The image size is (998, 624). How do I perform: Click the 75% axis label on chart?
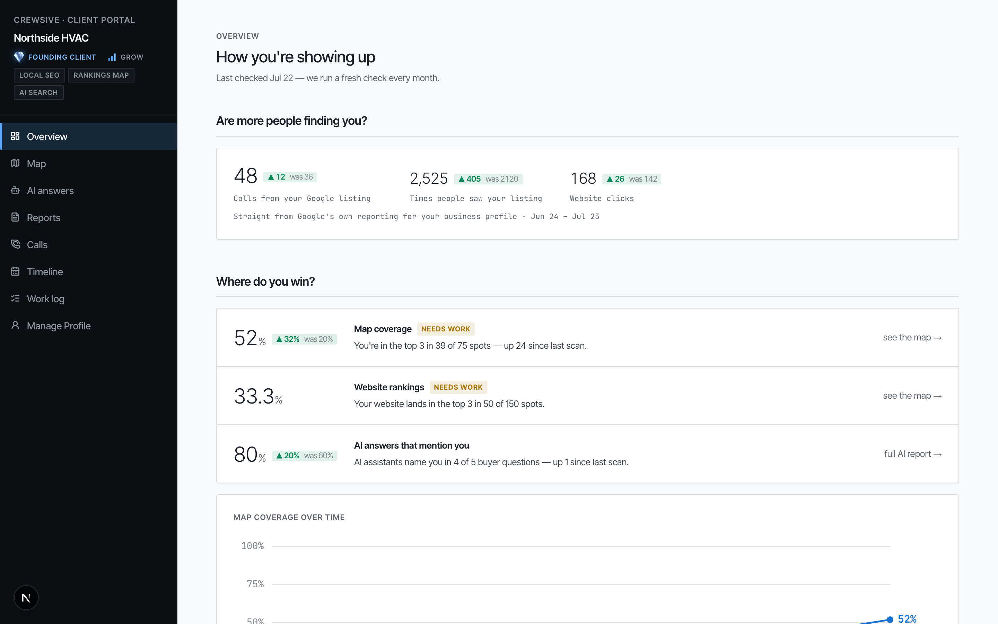[x=255, y=584]
